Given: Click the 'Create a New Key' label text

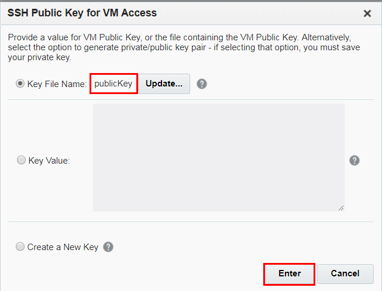Looking at the screenshot, I should [x=63, y=247].
